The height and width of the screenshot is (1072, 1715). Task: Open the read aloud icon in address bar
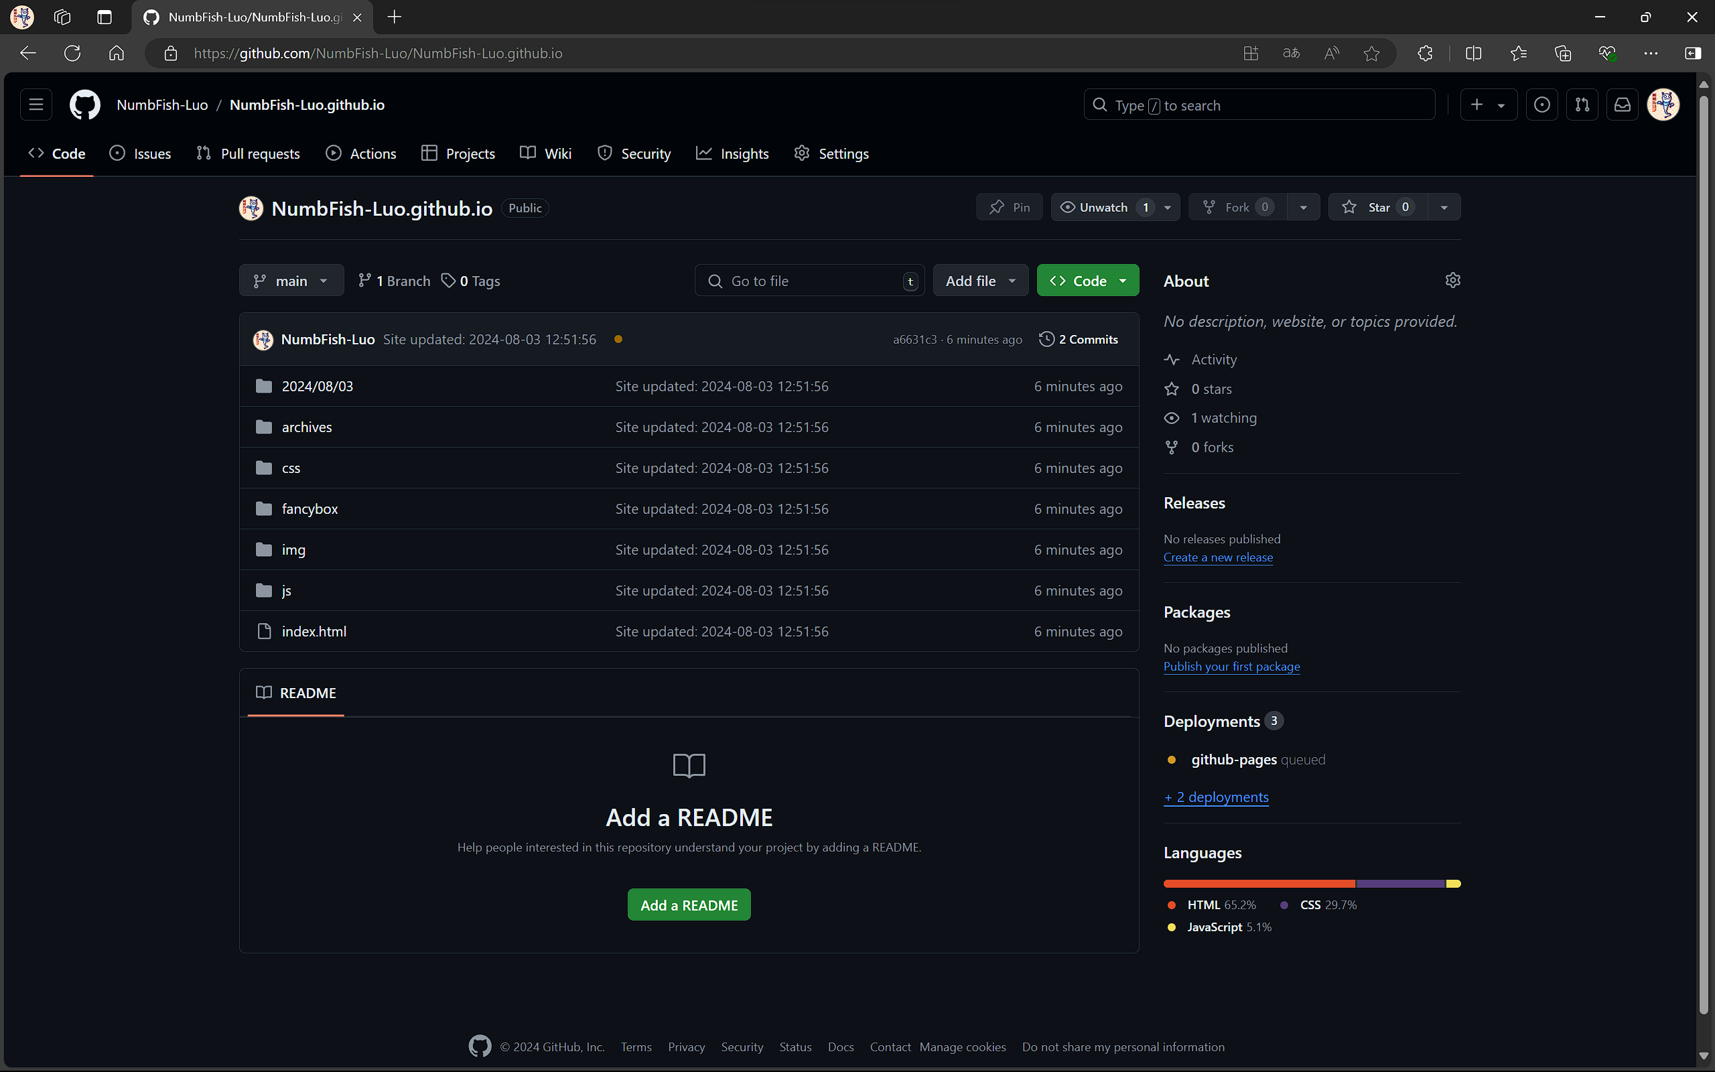[1332, 53]
